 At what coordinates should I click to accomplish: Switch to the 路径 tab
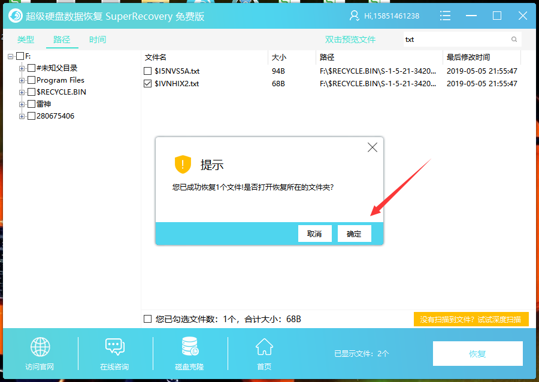pyautogui.click(x=62, y=40)
